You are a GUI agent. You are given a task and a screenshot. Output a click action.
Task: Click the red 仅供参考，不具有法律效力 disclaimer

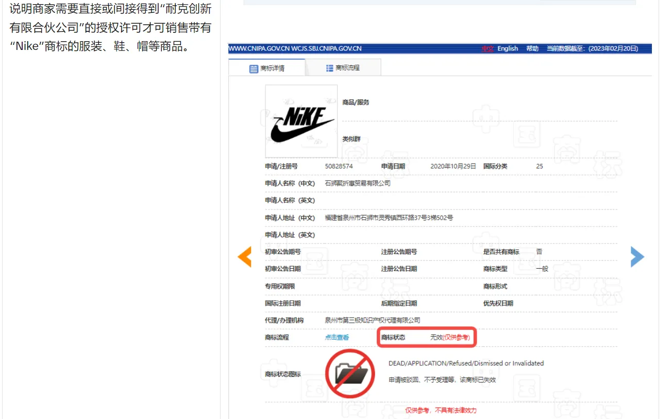coord(441,410)
